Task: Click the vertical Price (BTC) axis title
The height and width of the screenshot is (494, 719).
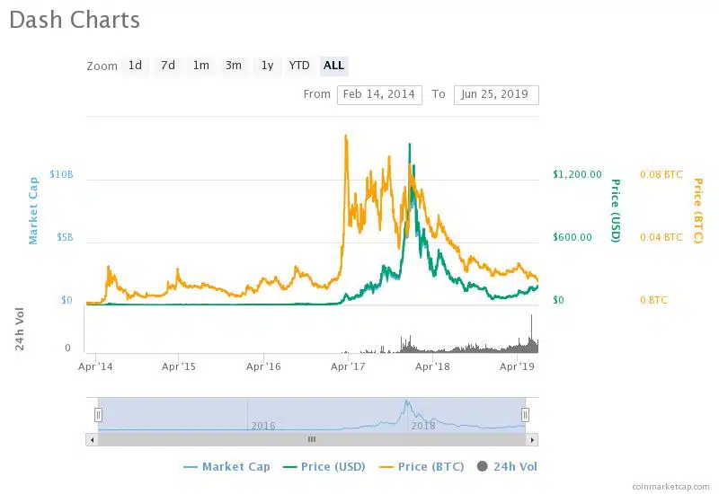Action: [698, 211]
